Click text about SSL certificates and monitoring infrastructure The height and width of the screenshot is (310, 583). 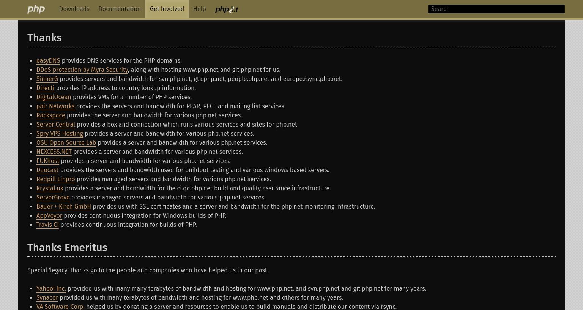click(234, 207)
